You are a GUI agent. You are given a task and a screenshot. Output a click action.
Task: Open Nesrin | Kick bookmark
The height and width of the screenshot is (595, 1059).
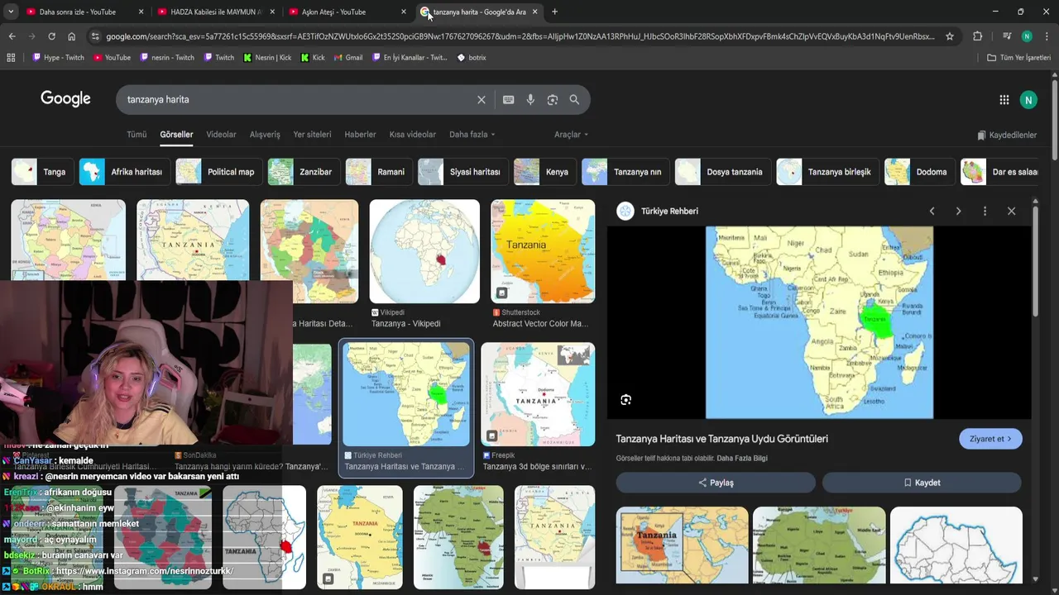pos(267,58)
